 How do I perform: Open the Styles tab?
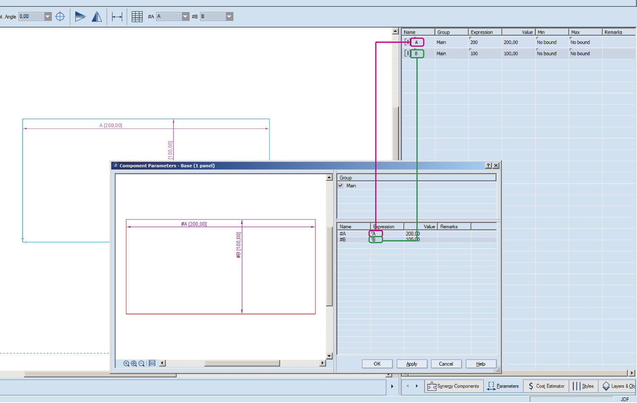click(583, 386)
